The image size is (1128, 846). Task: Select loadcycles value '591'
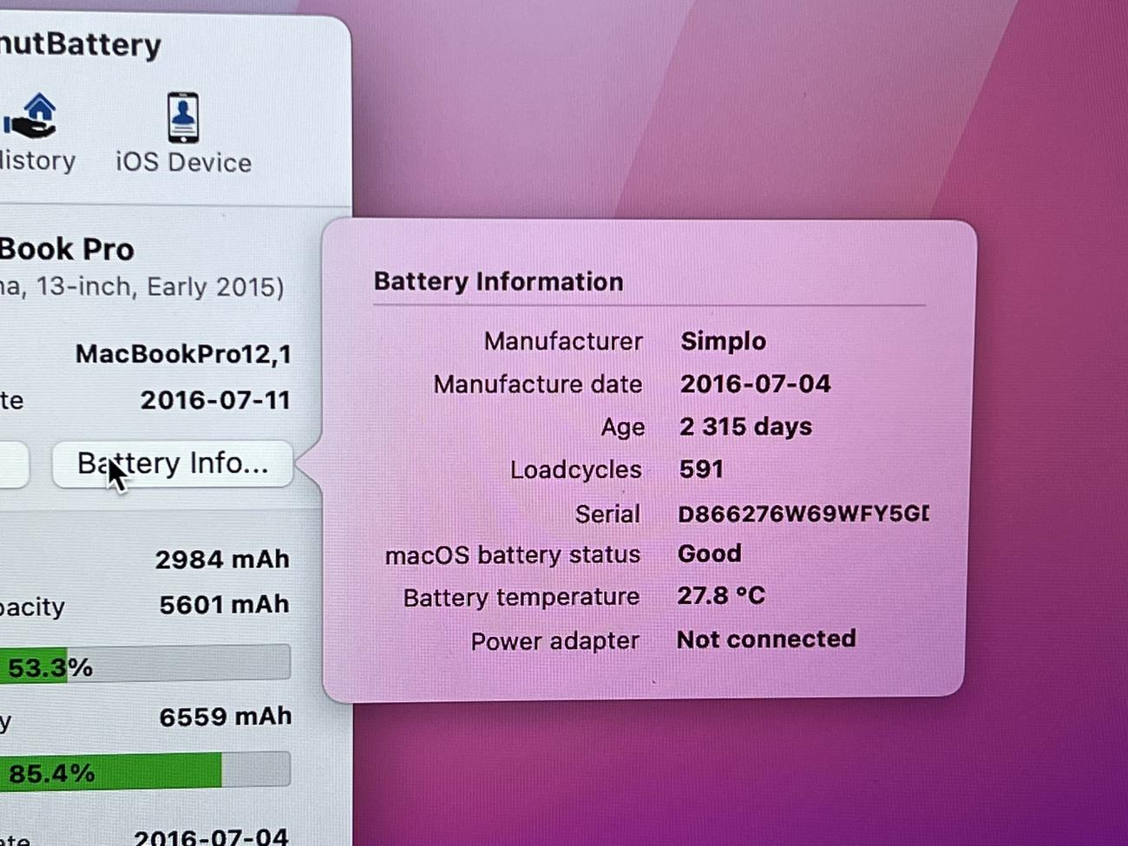(x=701, y=469)
